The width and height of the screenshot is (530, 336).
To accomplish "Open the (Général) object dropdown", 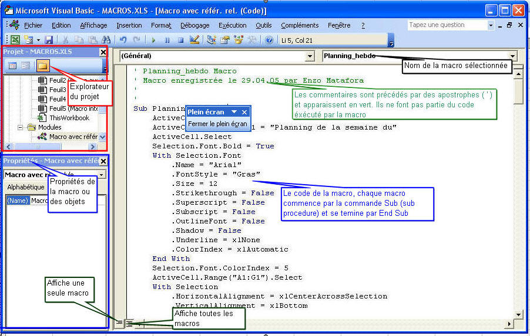I will pos(310,56).
